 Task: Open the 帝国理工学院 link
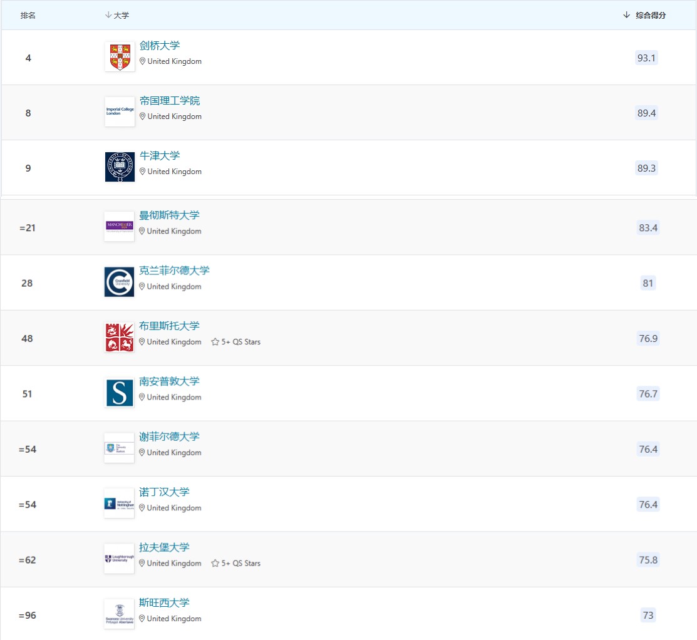point(170,101)
